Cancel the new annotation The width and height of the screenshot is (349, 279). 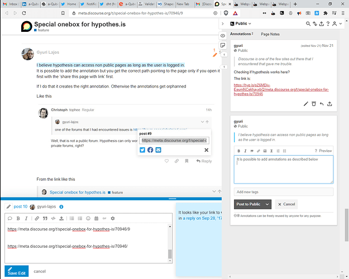tap(286, 204)
